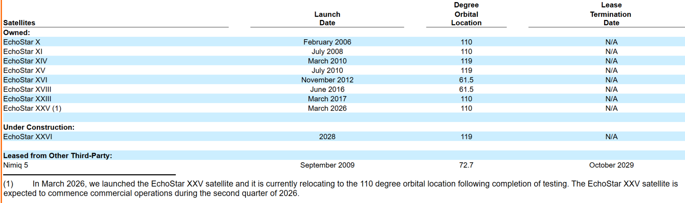Select 'Under Construction:' section label
The width and height of the screenshot is (685, 203).
coord(39,127)
